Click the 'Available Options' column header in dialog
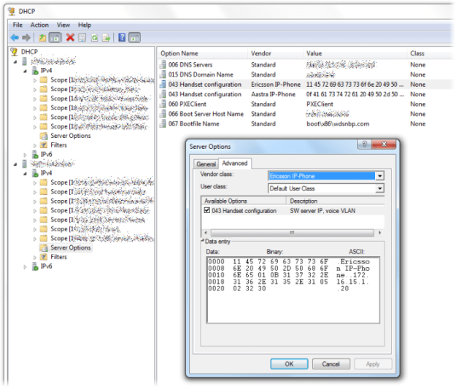The width and height of the screenshot is (456, 389). tap(244, 201)
